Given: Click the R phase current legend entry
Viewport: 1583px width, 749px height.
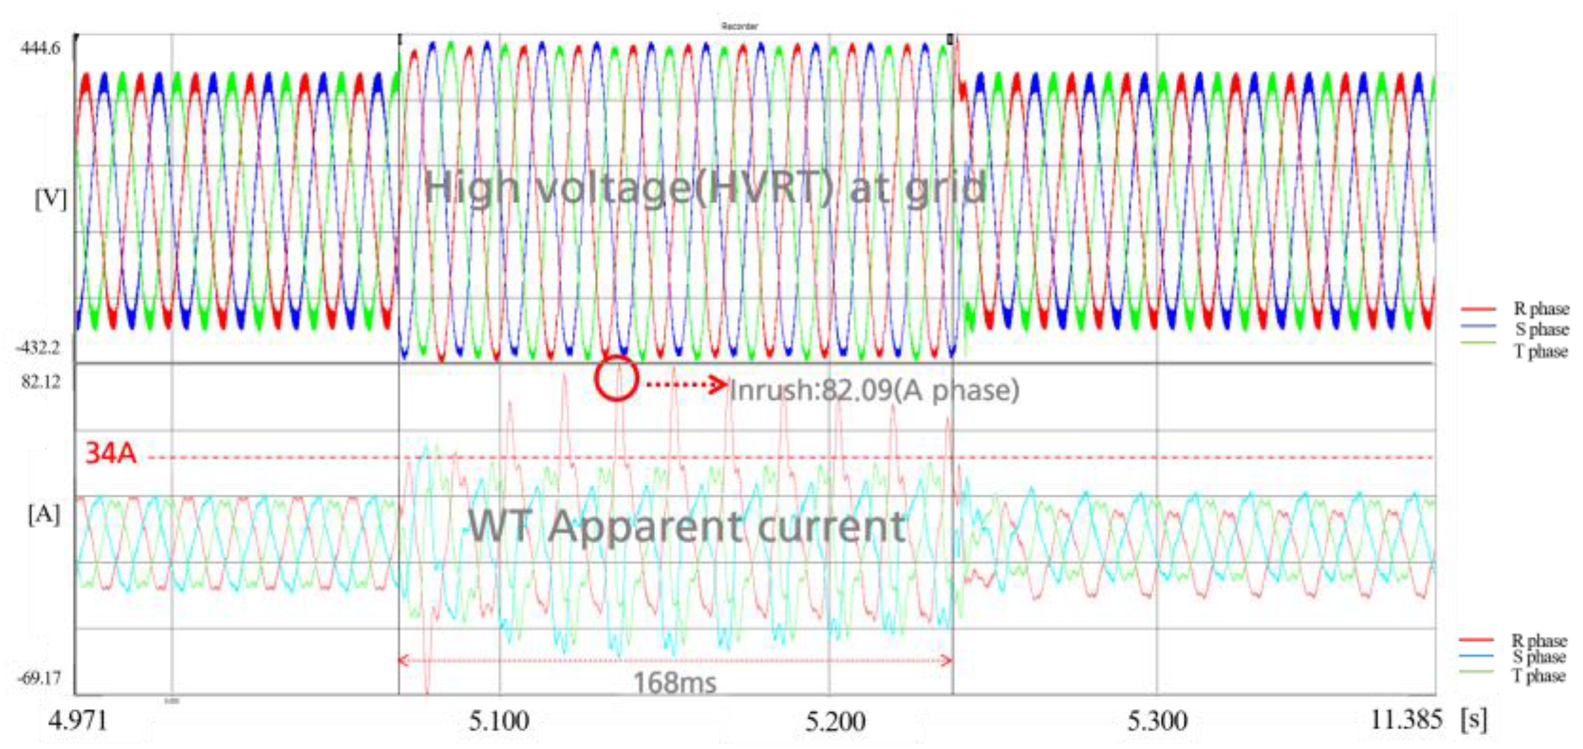Looking at the screenshot, I should pos(1538,640).
